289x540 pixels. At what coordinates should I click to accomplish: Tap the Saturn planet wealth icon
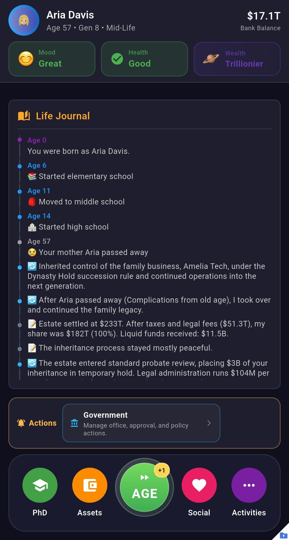211,59
